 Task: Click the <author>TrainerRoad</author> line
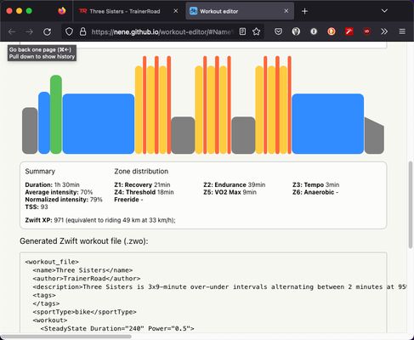[x=87, y=279]
